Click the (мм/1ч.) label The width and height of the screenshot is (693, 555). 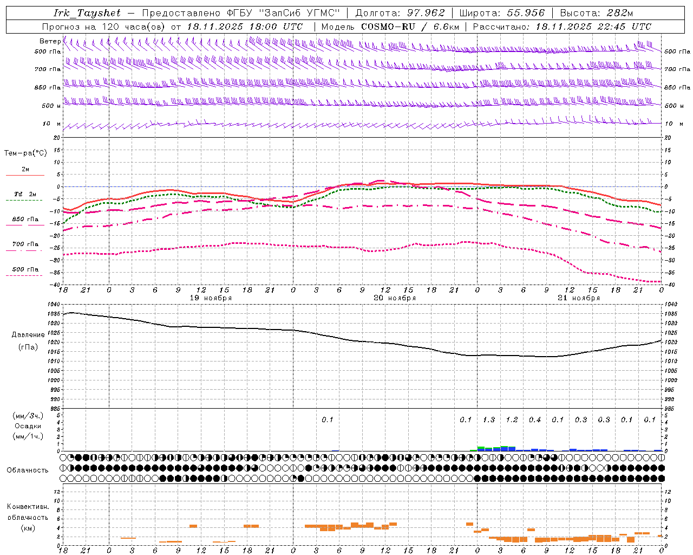coord(28,437)
